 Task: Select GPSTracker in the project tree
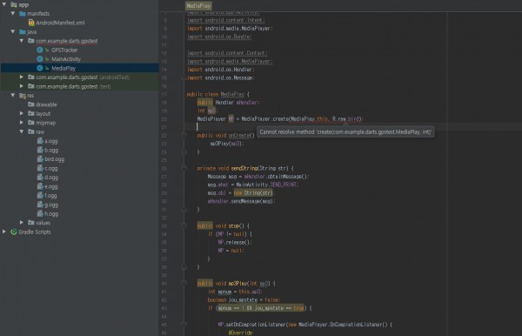pyautogui.click(x=64, y=50)
